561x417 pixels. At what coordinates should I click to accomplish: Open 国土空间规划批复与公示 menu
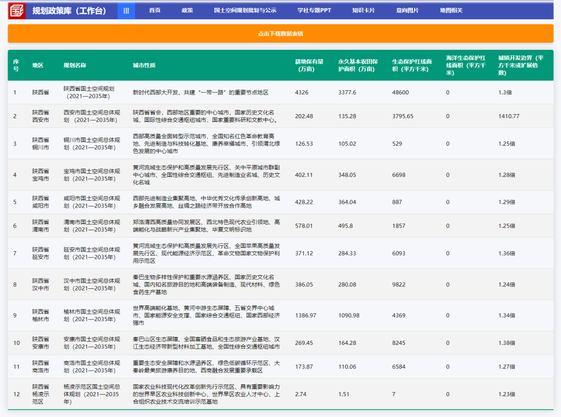click(245, 10)
